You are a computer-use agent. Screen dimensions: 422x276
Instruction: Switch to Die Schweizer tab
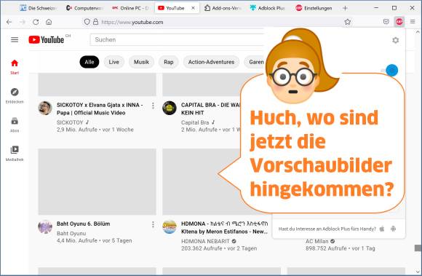pos(38,8)
